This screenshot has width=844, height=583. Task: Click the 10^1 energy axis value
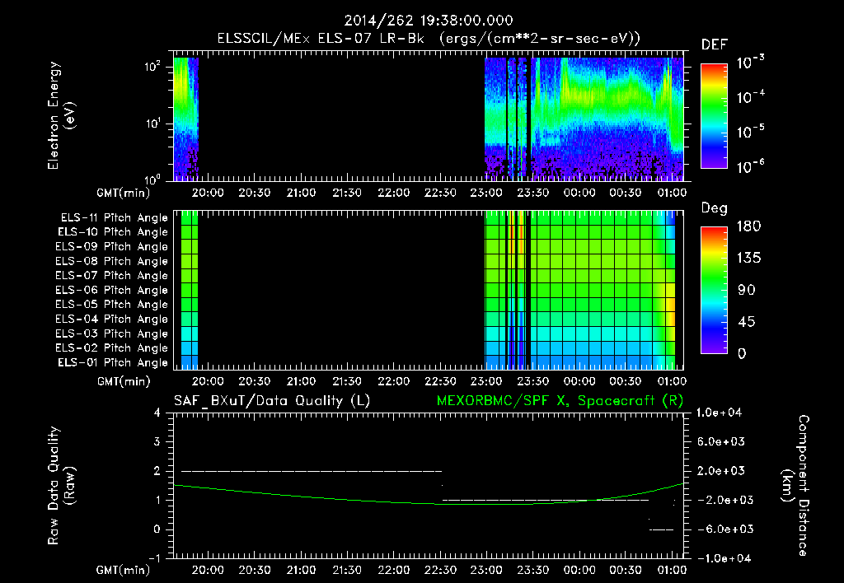tap(152, 124)
